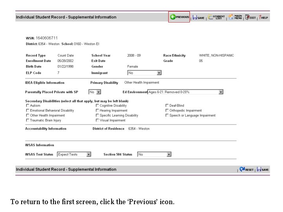Click the IDEA Eligible Information heading

[x=45, y=83]
